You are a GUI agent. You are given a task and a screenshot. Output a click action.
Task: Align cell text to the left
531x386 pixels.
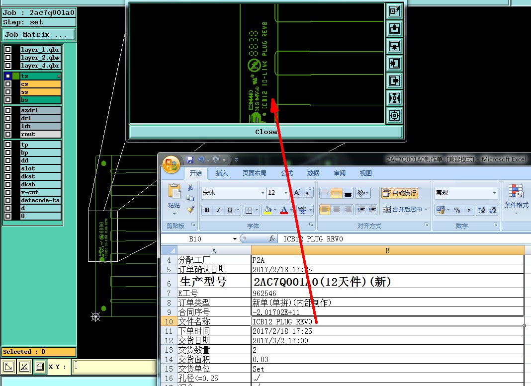coord(325,210)
